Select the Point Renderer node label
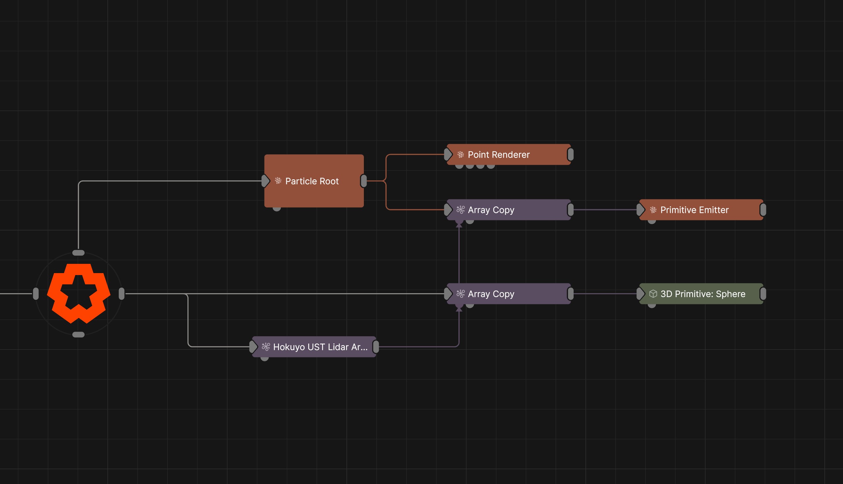843x484 pixels. point(498,155)
